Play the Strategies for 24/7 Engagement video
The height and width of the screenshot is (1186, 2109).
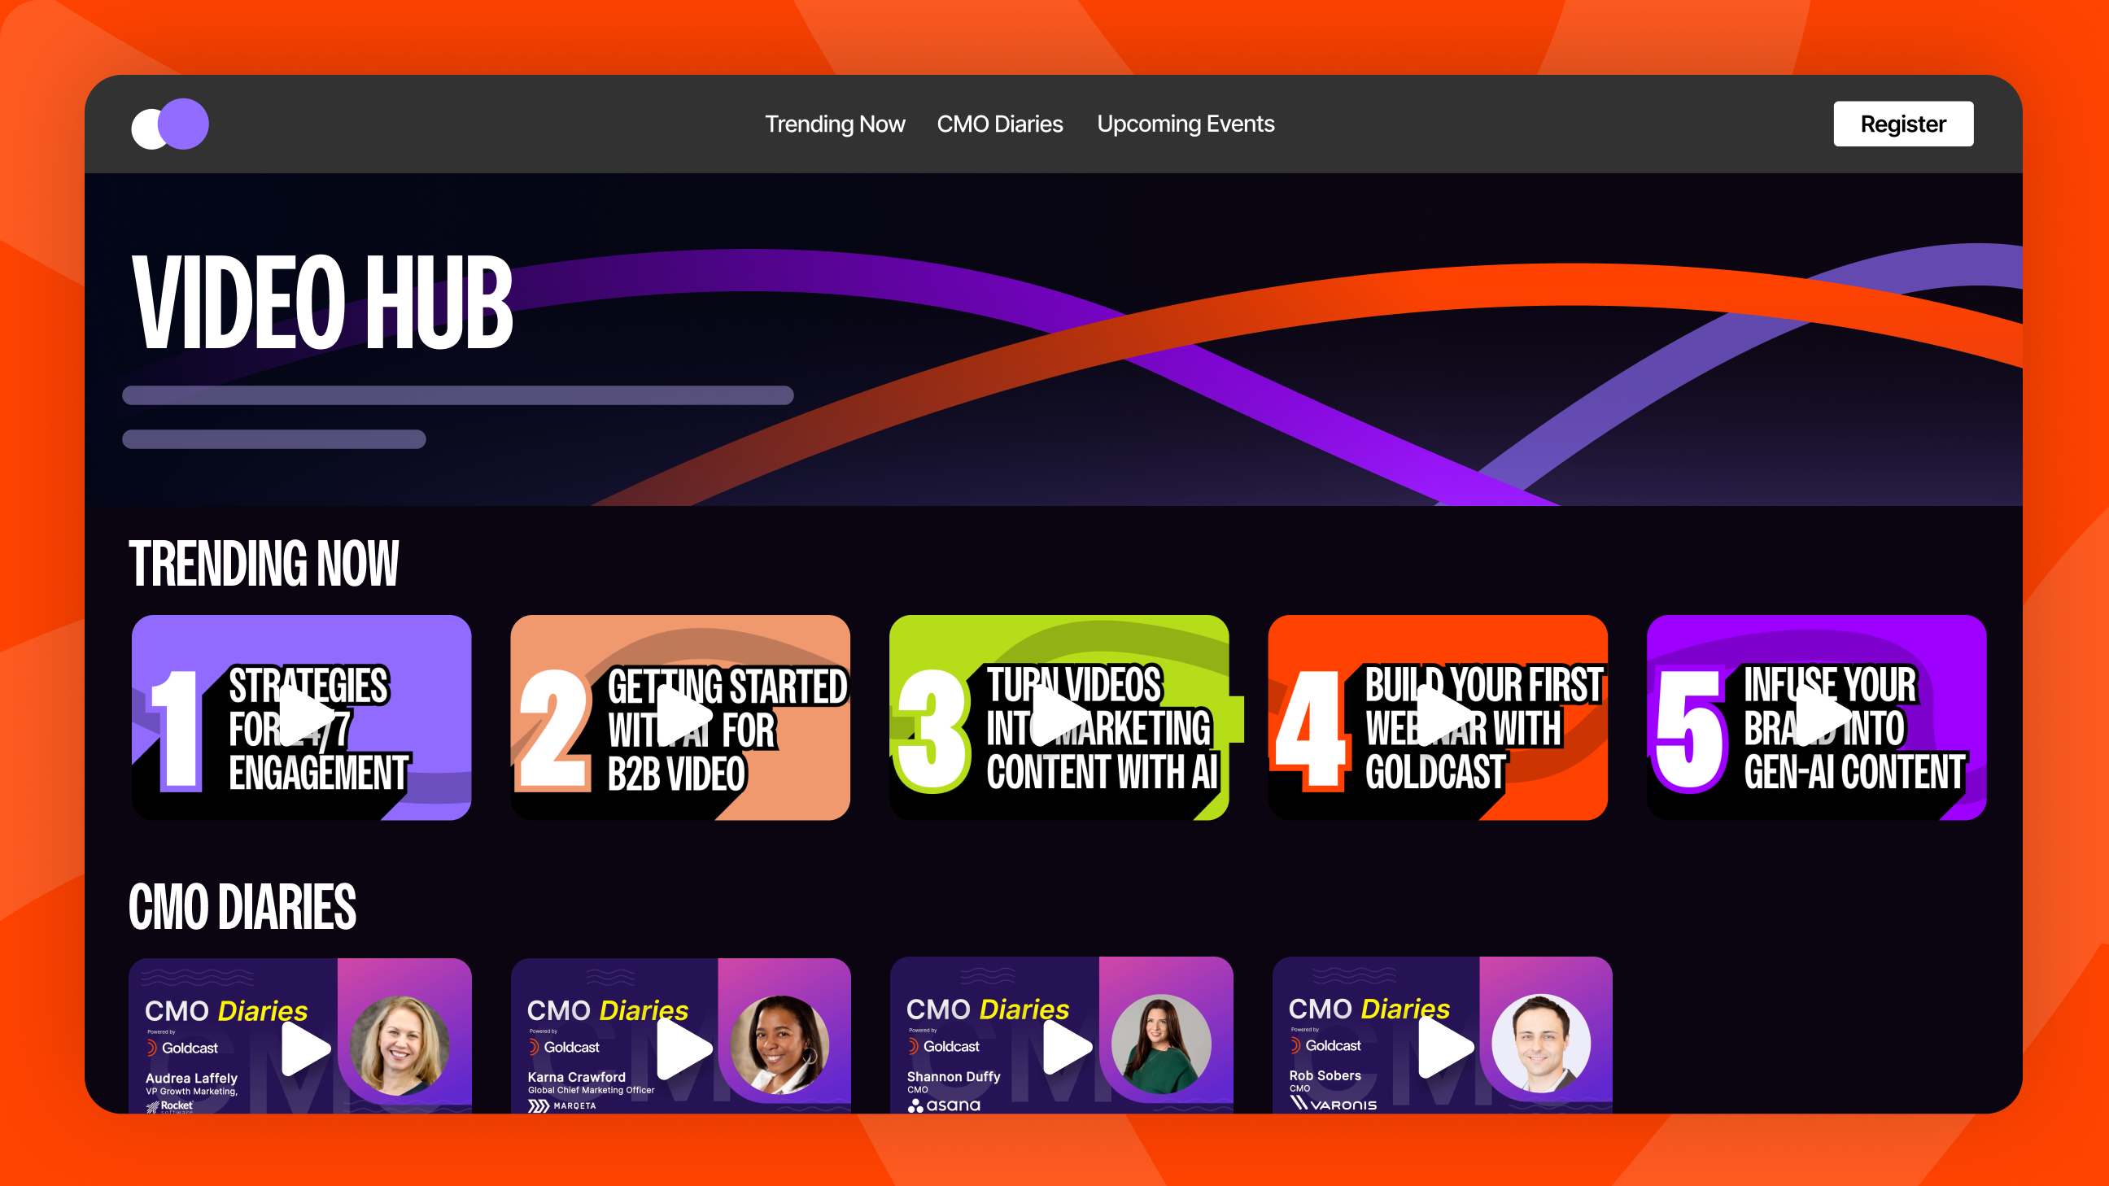[x=303, y=716]
